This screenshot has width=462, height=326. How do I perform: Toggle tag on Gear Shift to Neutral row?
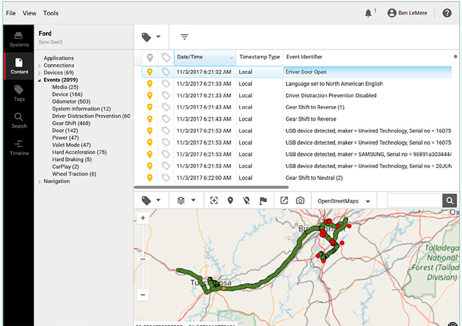[x=166, y=178]
